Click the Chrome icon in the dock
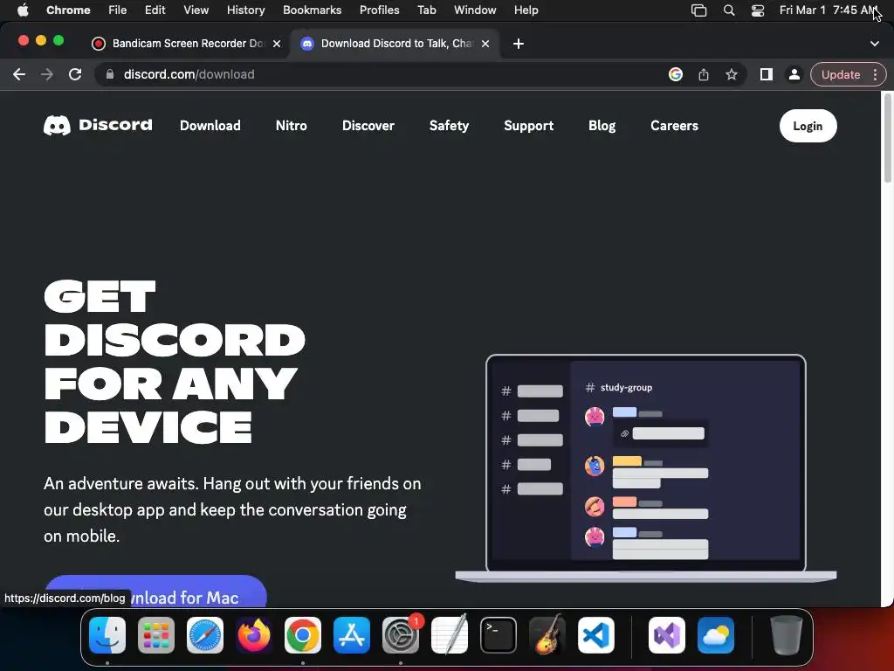The width and height of the screenshot is (894, 671). click(x=303, y=635)
